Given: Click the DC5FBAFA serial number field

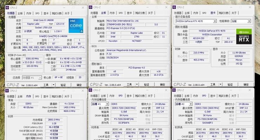Looking at the screenshot, I should (x=124, y=123).
